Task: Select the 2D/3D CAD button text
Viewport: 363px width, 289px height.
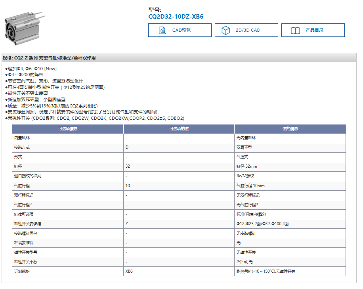Action: click(248, 30)
